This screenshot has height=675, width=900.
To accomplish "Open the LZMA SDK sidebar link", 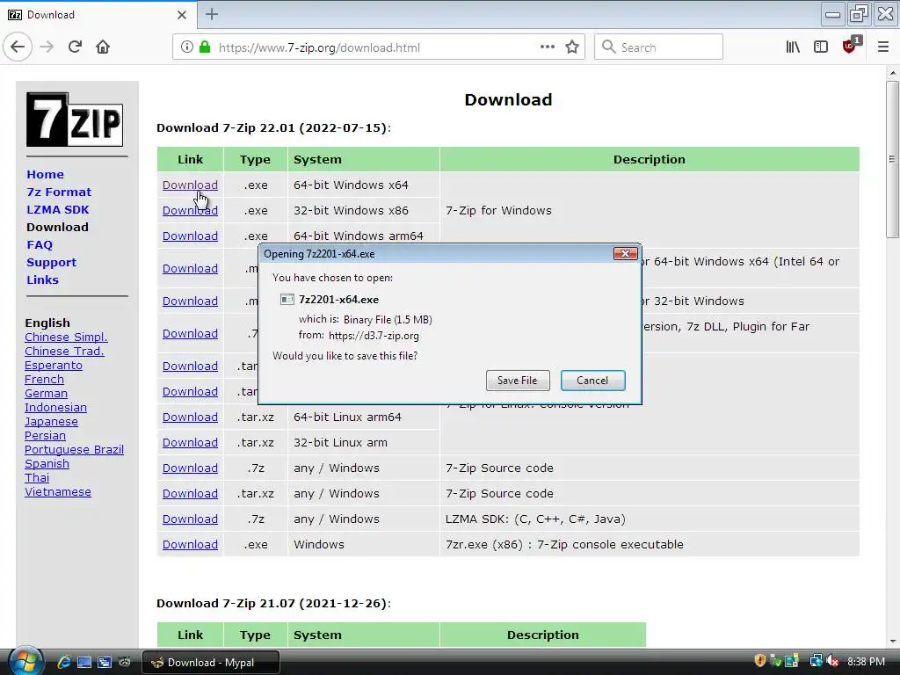I will point(58,209).
